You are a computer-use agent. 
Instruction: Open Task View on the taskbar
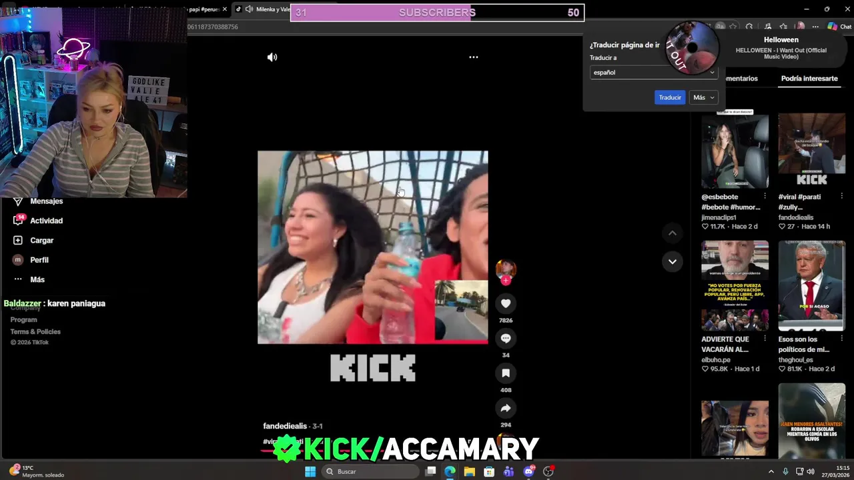pos(431,471)
